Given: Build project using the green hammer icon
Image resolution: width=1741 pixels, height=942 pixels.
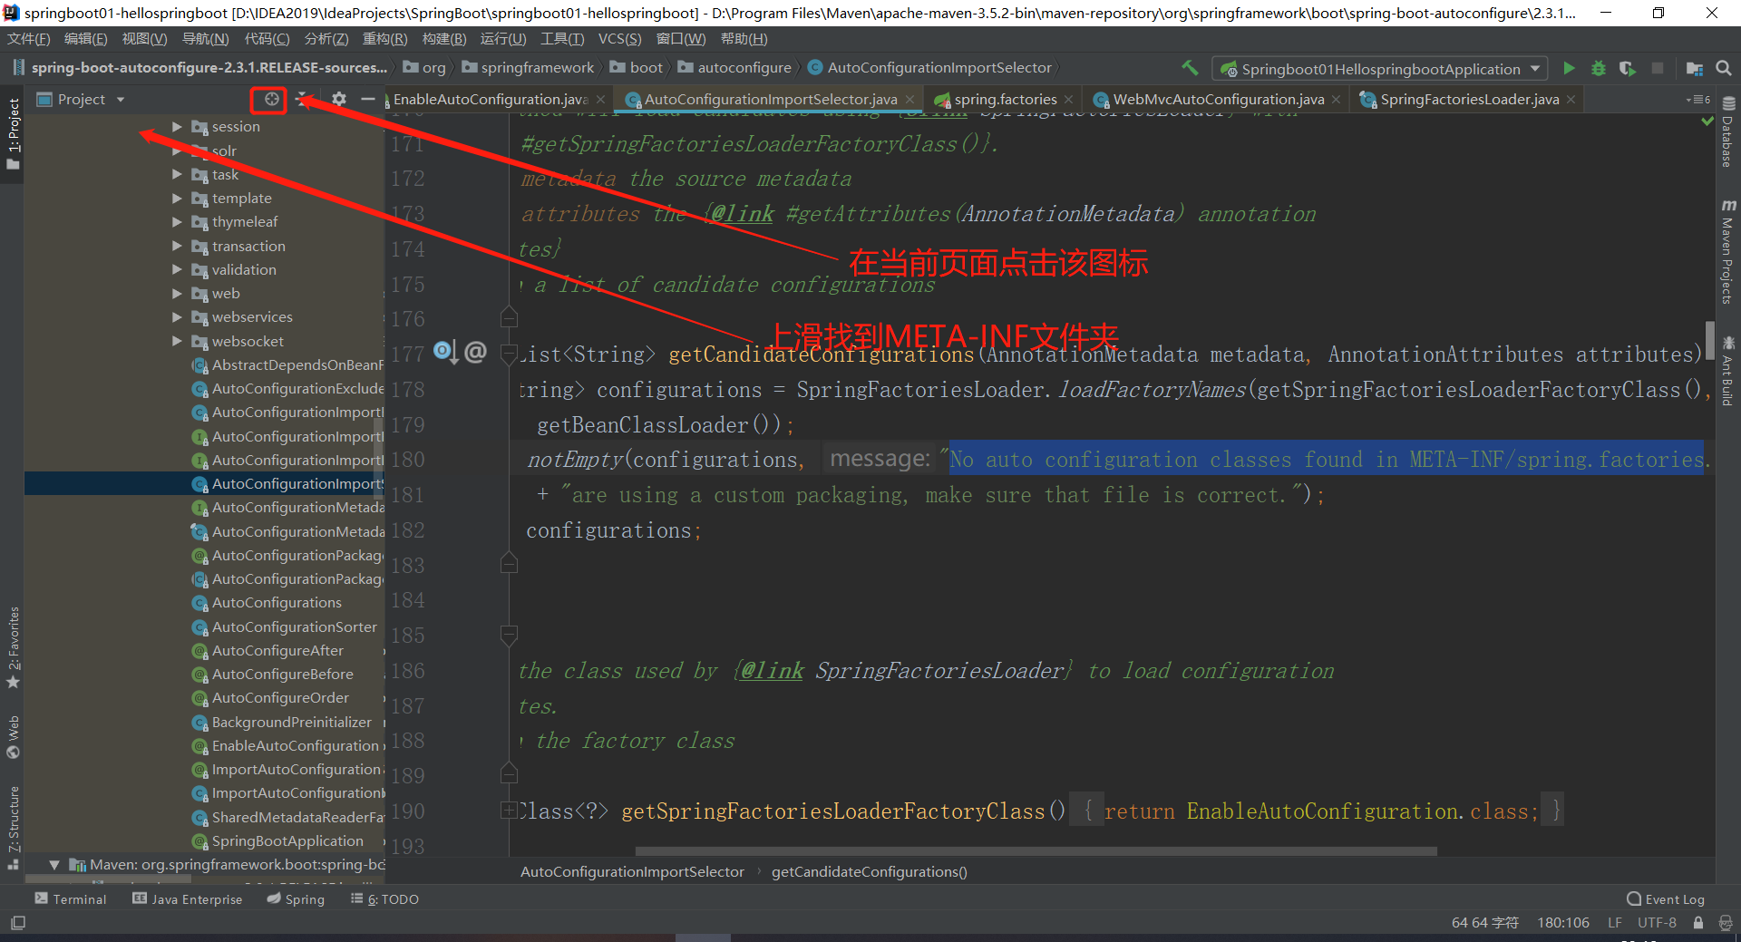Looking at the screenshot, I should (1190, 68).
